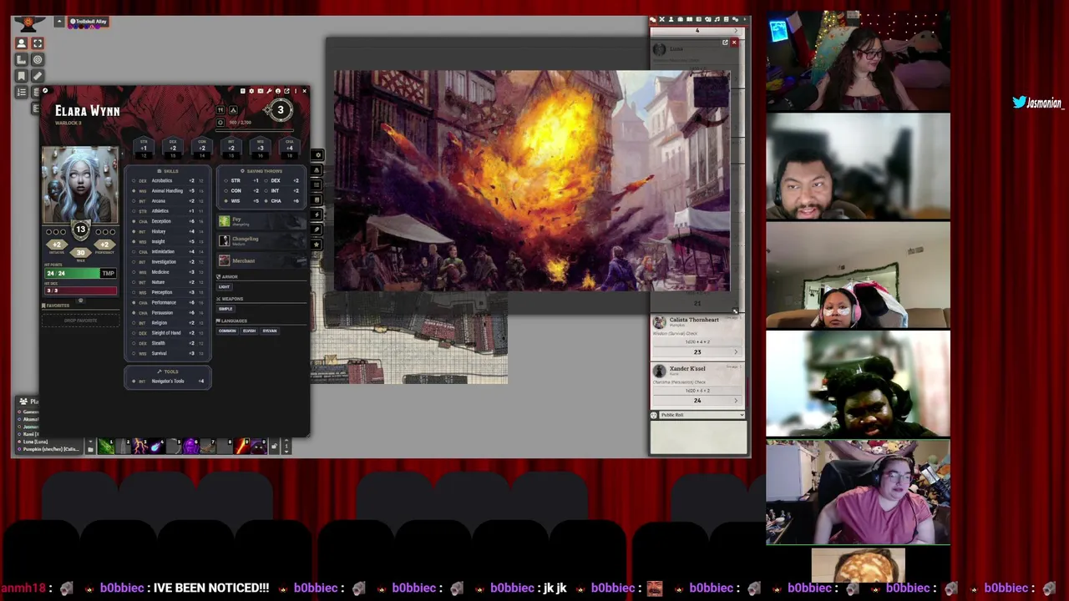Viewport: 1069px width, 601px height.
Task: Toggle the hotbar lock icon
Action: 274,447
